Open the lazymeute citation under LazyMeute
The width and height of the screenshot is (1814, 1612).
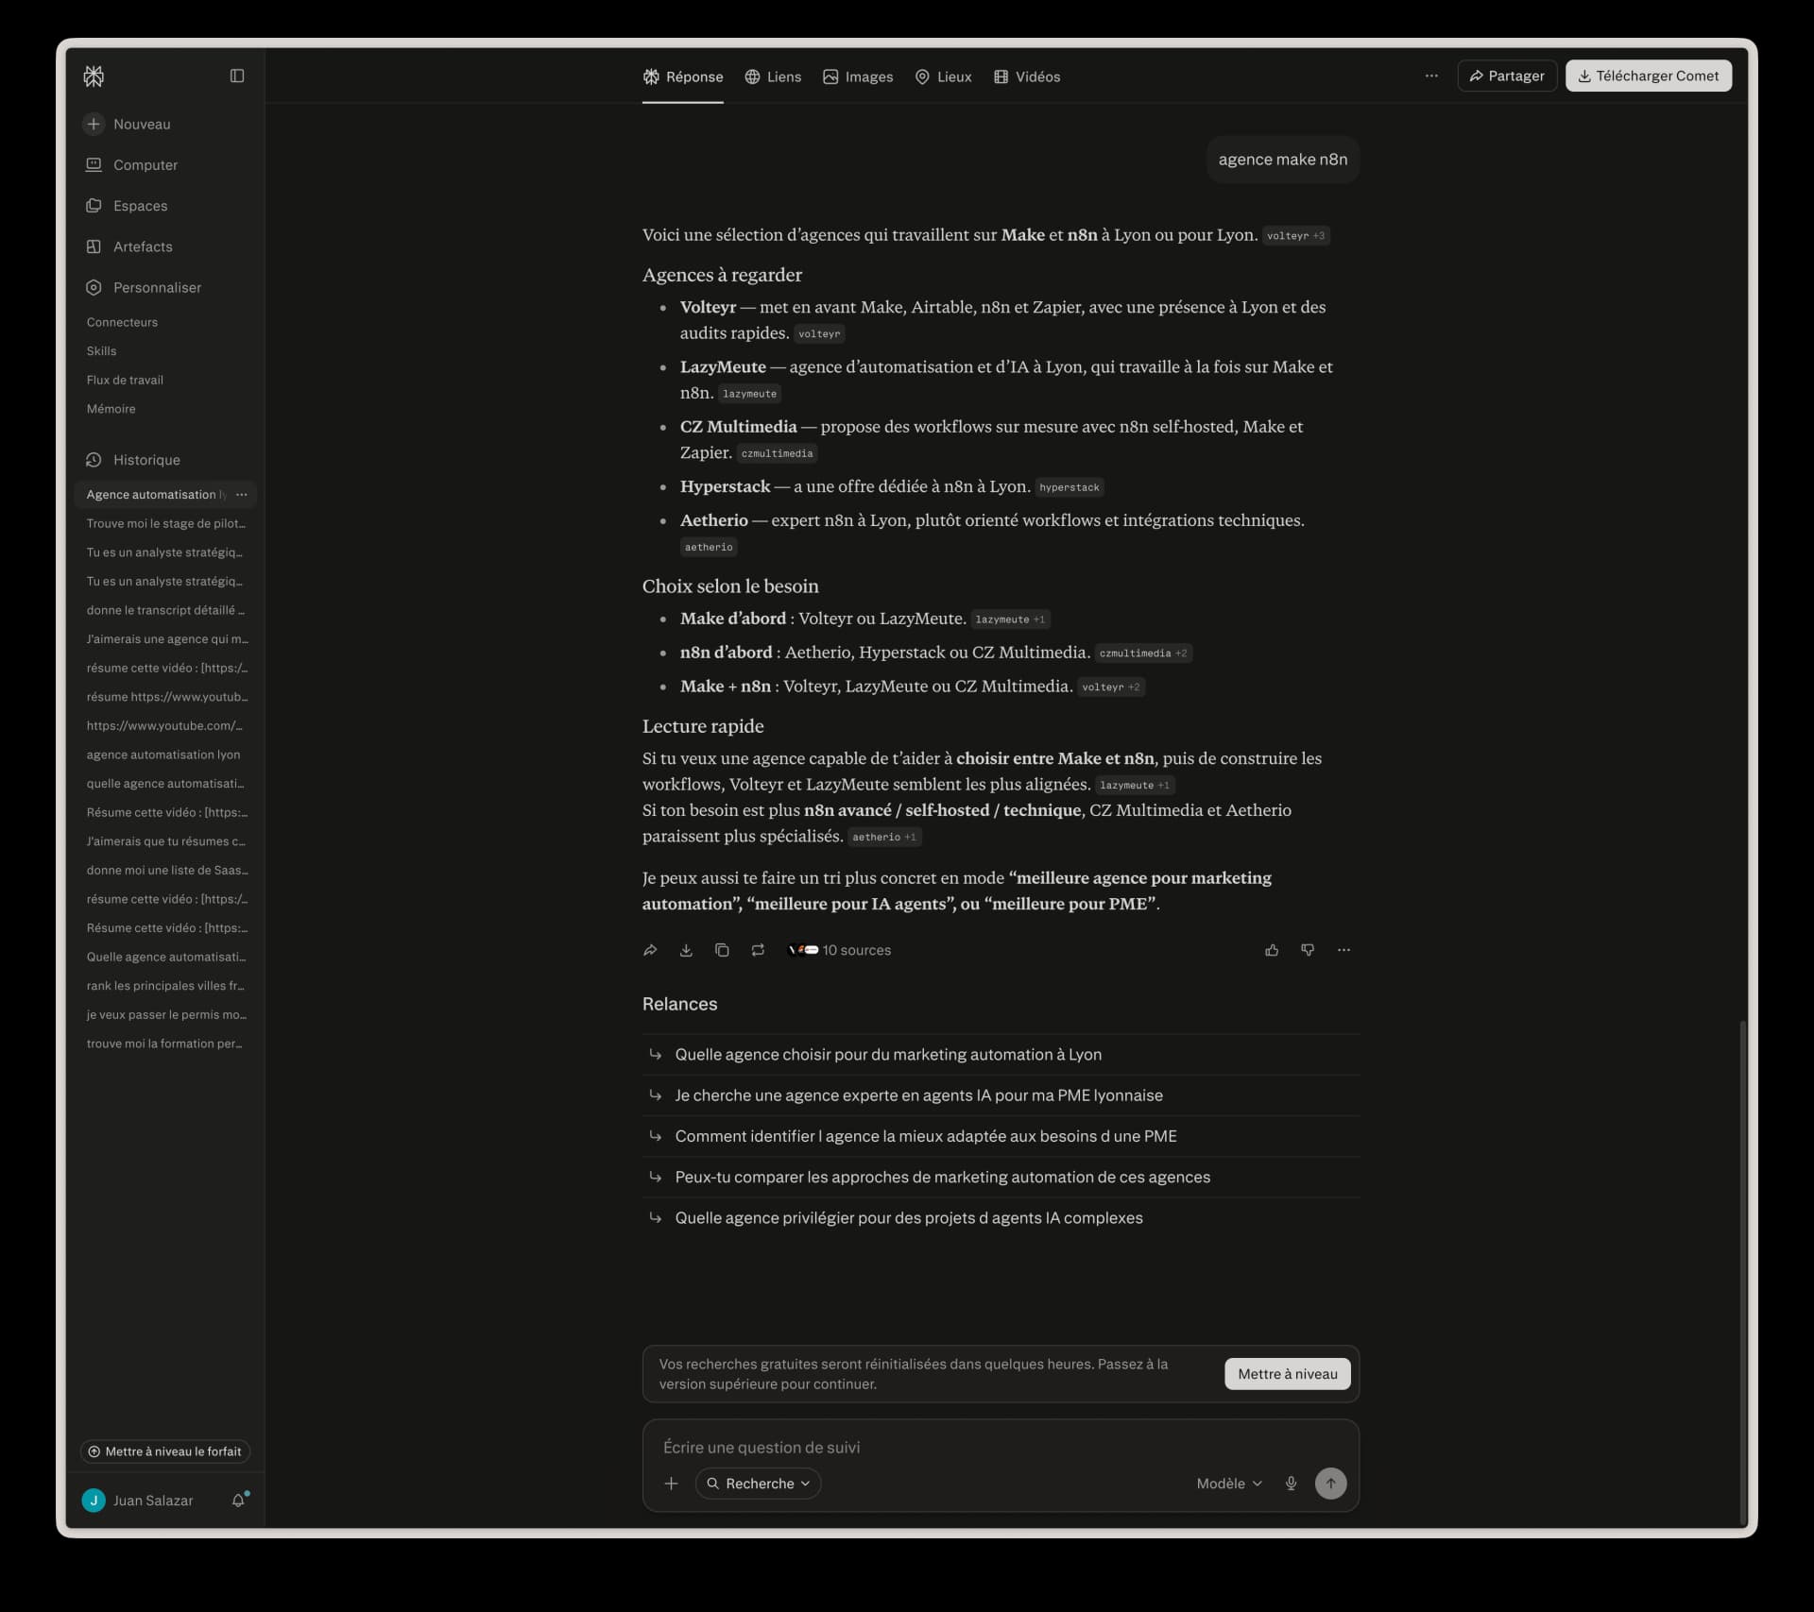749,394
